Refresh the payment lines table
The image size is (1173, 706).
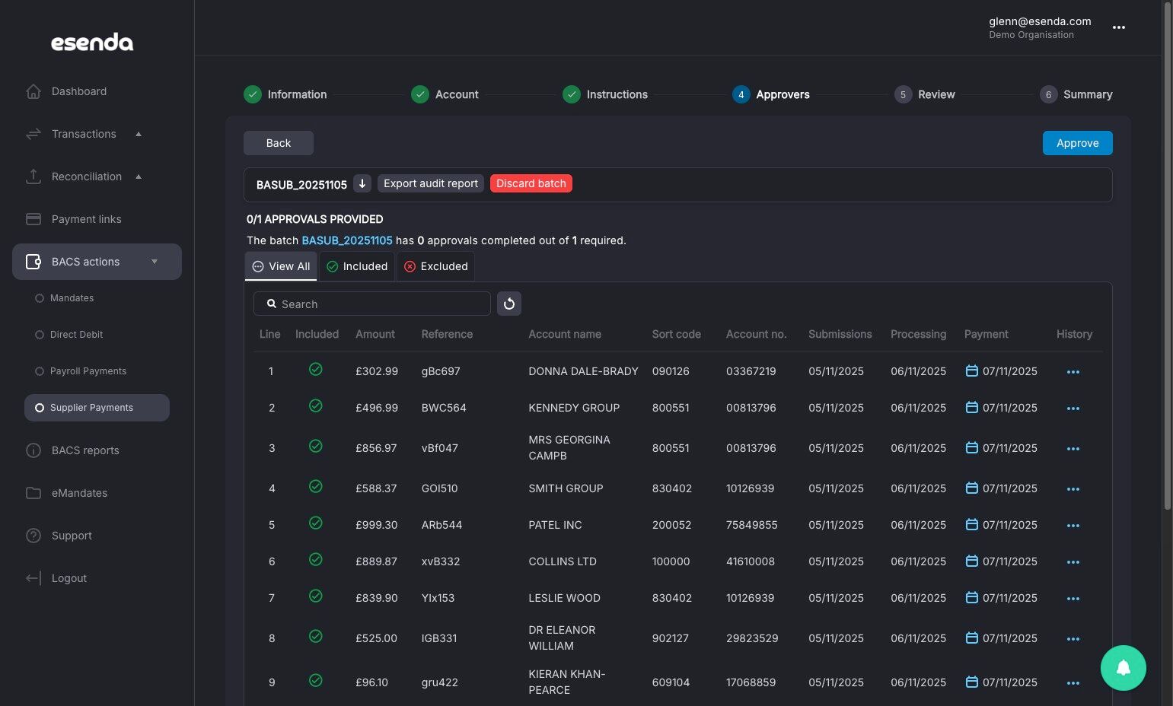pos(509,304)
